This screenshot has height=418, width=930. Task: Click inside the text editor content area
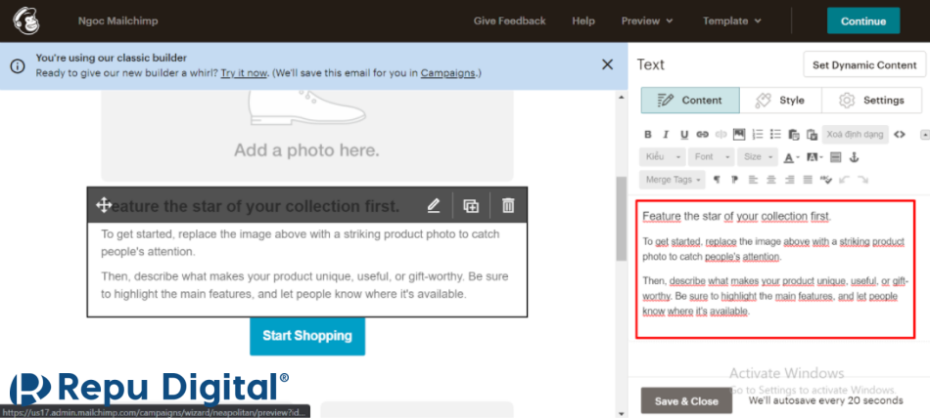(x=774, y=269)
